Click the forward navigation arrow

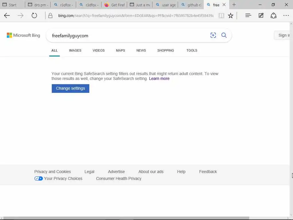tap(20, 15)
